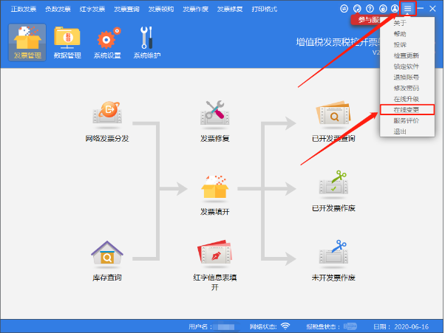Choose 在线升级 in dropdown menu
This screenshot has height=333, width=445.
point(407,99)
